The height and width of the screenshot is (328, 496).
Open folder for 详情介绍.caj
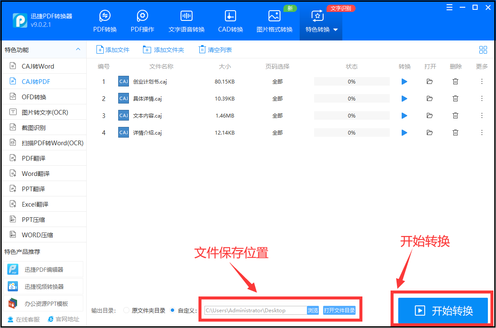tap(429, 132)
